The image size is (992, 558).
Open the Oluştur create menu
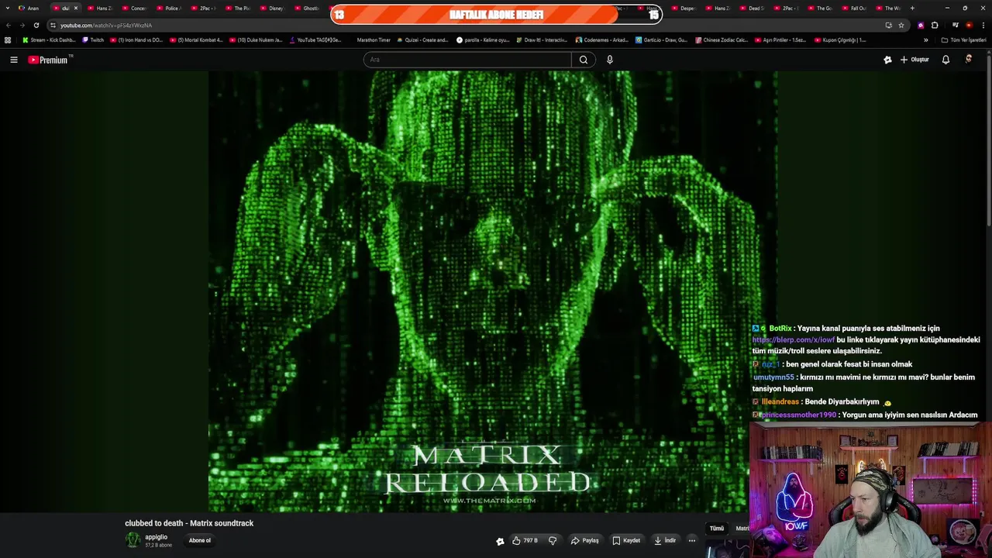(x=914, y=60)
